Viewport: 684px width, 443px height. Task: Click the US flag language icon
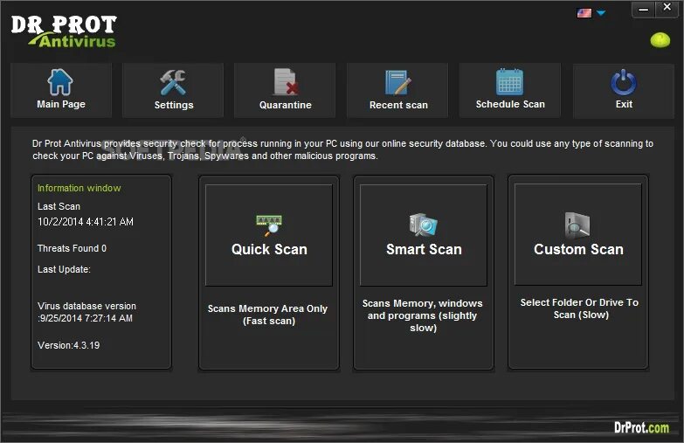[x=584, y=13]
